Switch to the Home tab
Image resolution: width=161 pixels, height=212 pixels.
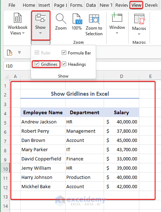pyautogui.click(x=29, y=5)
